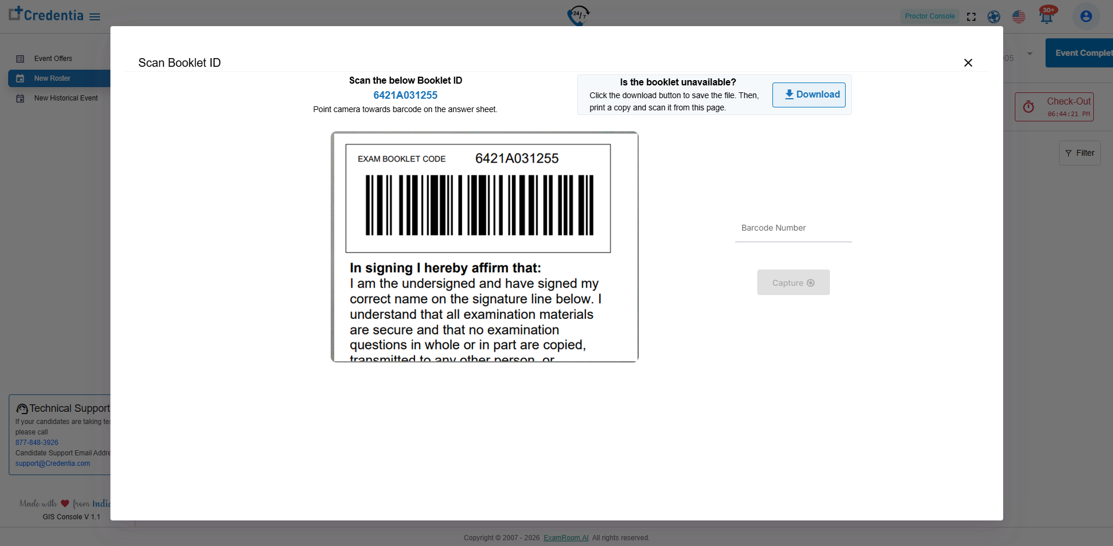Select New Roster in sidebar
The height and width of the screenshot is (546, 1113).
(x=59, y=78)
